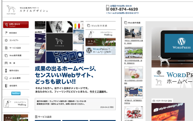Open the スタイルデザイン WeBlog banner in the sidebar
193x121 pixels.
click(x=16, y=103)
